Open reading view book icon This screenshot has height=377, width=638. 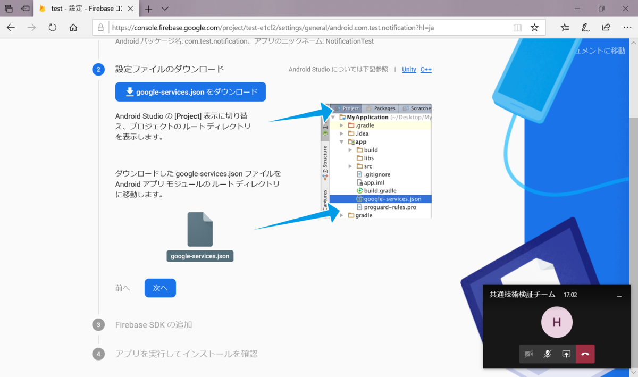517,28
